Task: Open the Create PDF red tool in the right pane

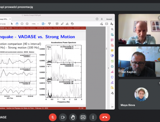Action: [112, 45]
